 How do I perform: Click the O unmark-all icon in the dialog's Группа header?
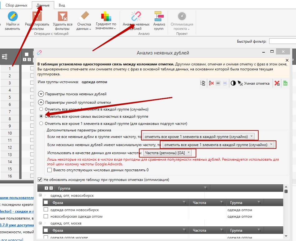click(51, 188)
